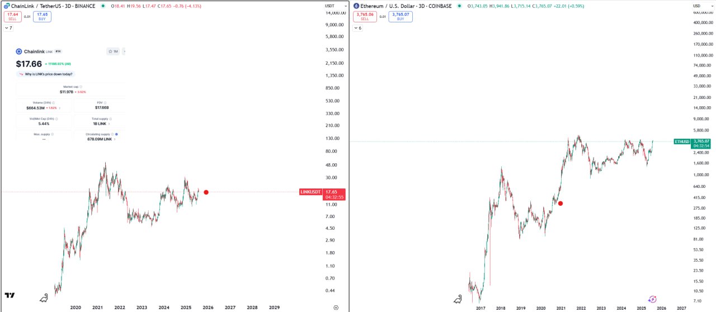Expand the 6 indicators legend on ETH chart

tap(357, 27)
